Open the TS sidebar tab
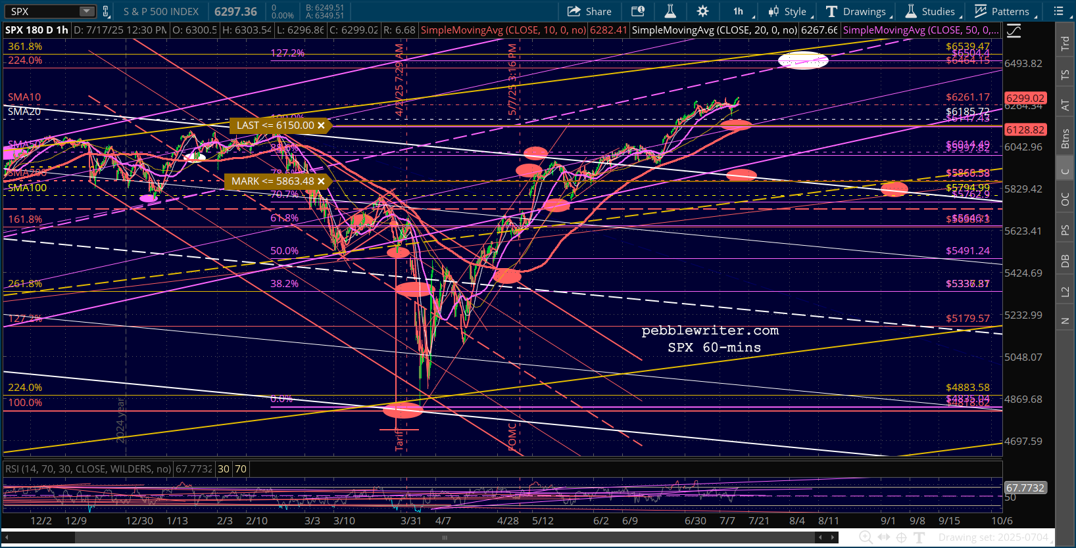1076x548 pixels. (1065, 75)
